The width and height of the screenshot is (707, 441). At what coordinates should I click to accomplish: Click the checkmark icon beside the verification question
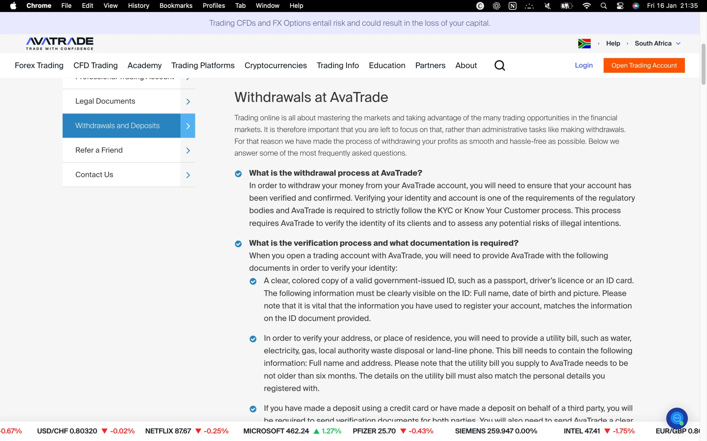pos(238,244)
